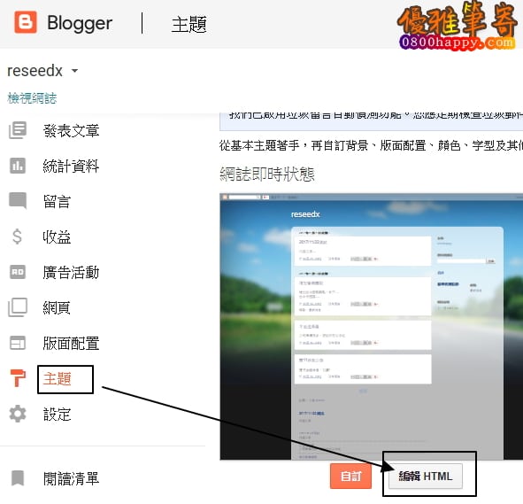523x504 pixels.
Task: Open the 發表文章 posts icon
Action: pyautogui.click(x=18, y=130)
